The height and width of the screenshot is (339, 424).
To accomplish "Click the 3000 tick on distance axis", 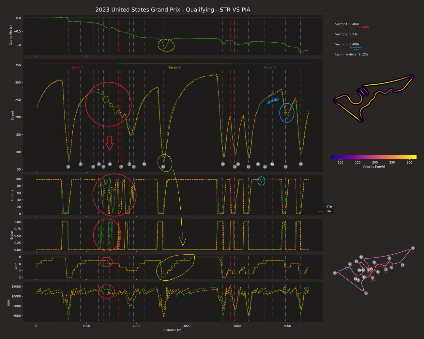I will 187,326.
